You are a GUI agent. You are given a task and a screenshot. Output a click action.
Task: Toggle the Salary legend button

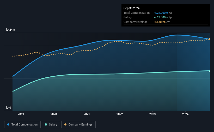coord(51,125)
